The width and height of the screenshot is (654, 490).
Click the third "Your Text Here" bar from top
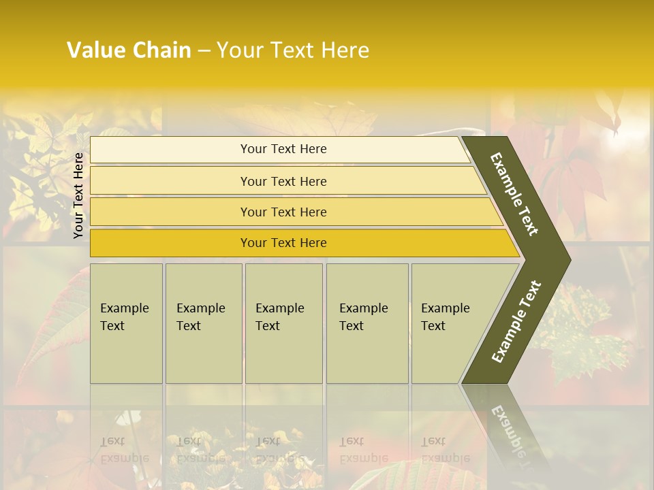click(x=283, y=212)
